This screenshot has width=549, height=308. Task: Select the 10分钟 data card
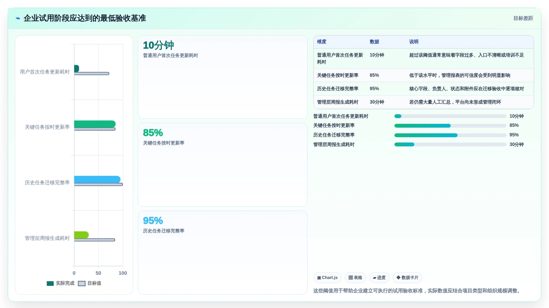coord(223,77)
